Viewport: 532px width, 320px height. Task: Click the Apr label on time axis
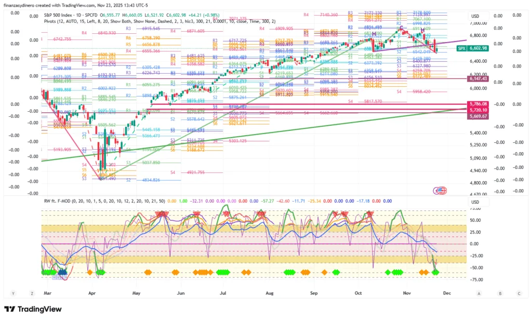coord(92,294)
